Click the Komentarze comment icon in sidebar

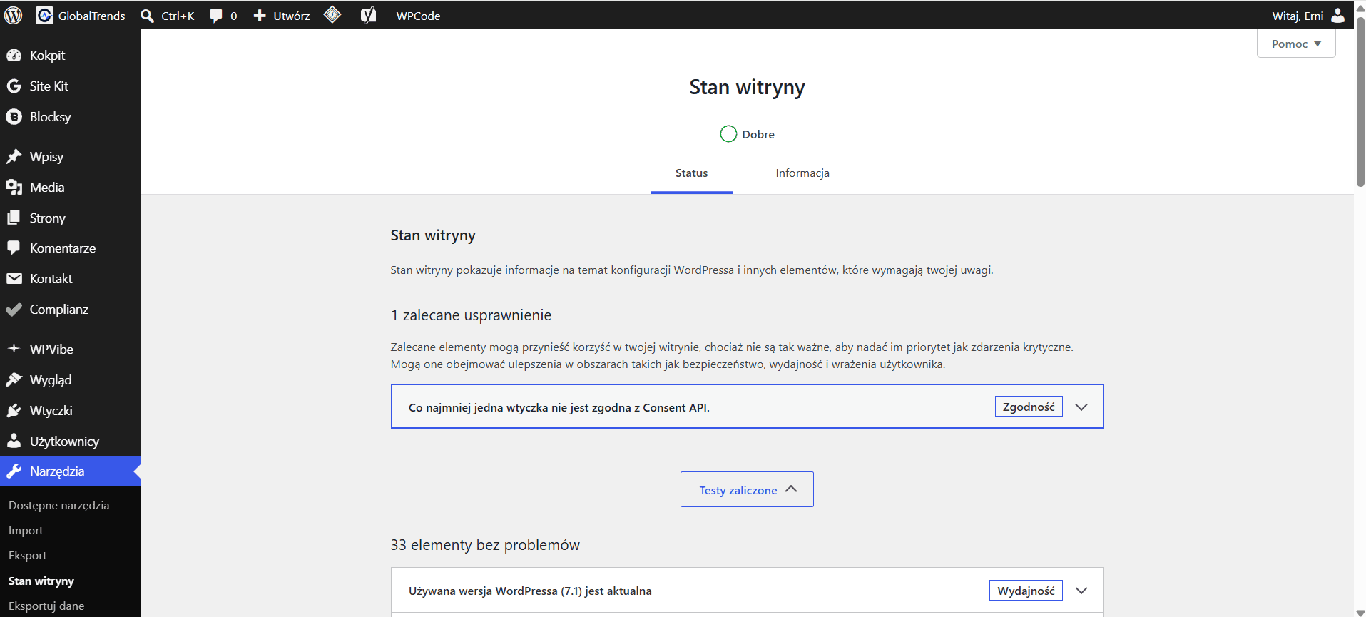click(14, 248)
